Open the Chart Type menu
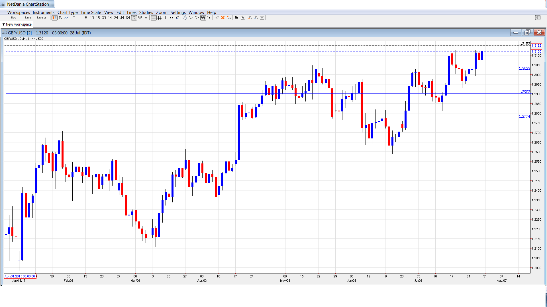 (x=68, y=13)
